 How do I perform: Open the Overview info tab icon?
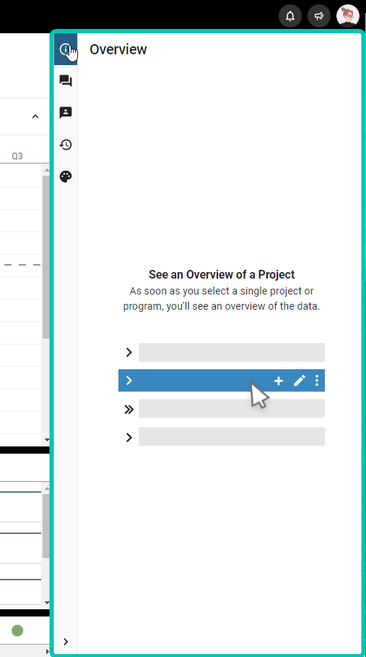coord(66,49)
